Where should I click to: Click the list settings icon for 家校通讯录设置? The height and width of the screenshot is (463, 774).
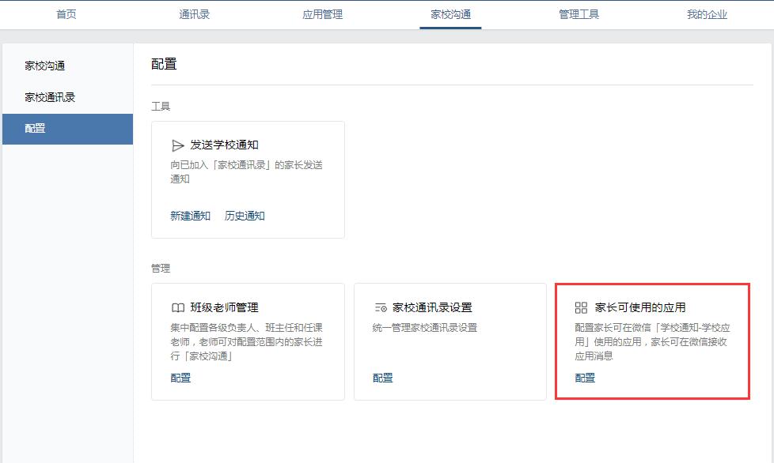tap(381, 307)
